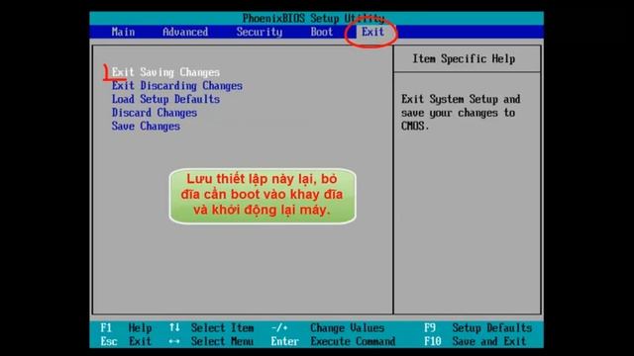This screenshot has height=356, width=634.
Task: Go to the Boot tab
Action: [x=322, y=32]
